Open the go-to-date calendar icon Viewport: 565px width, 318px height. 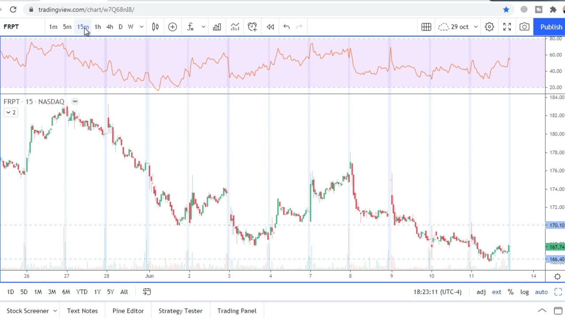coord(147,292)
